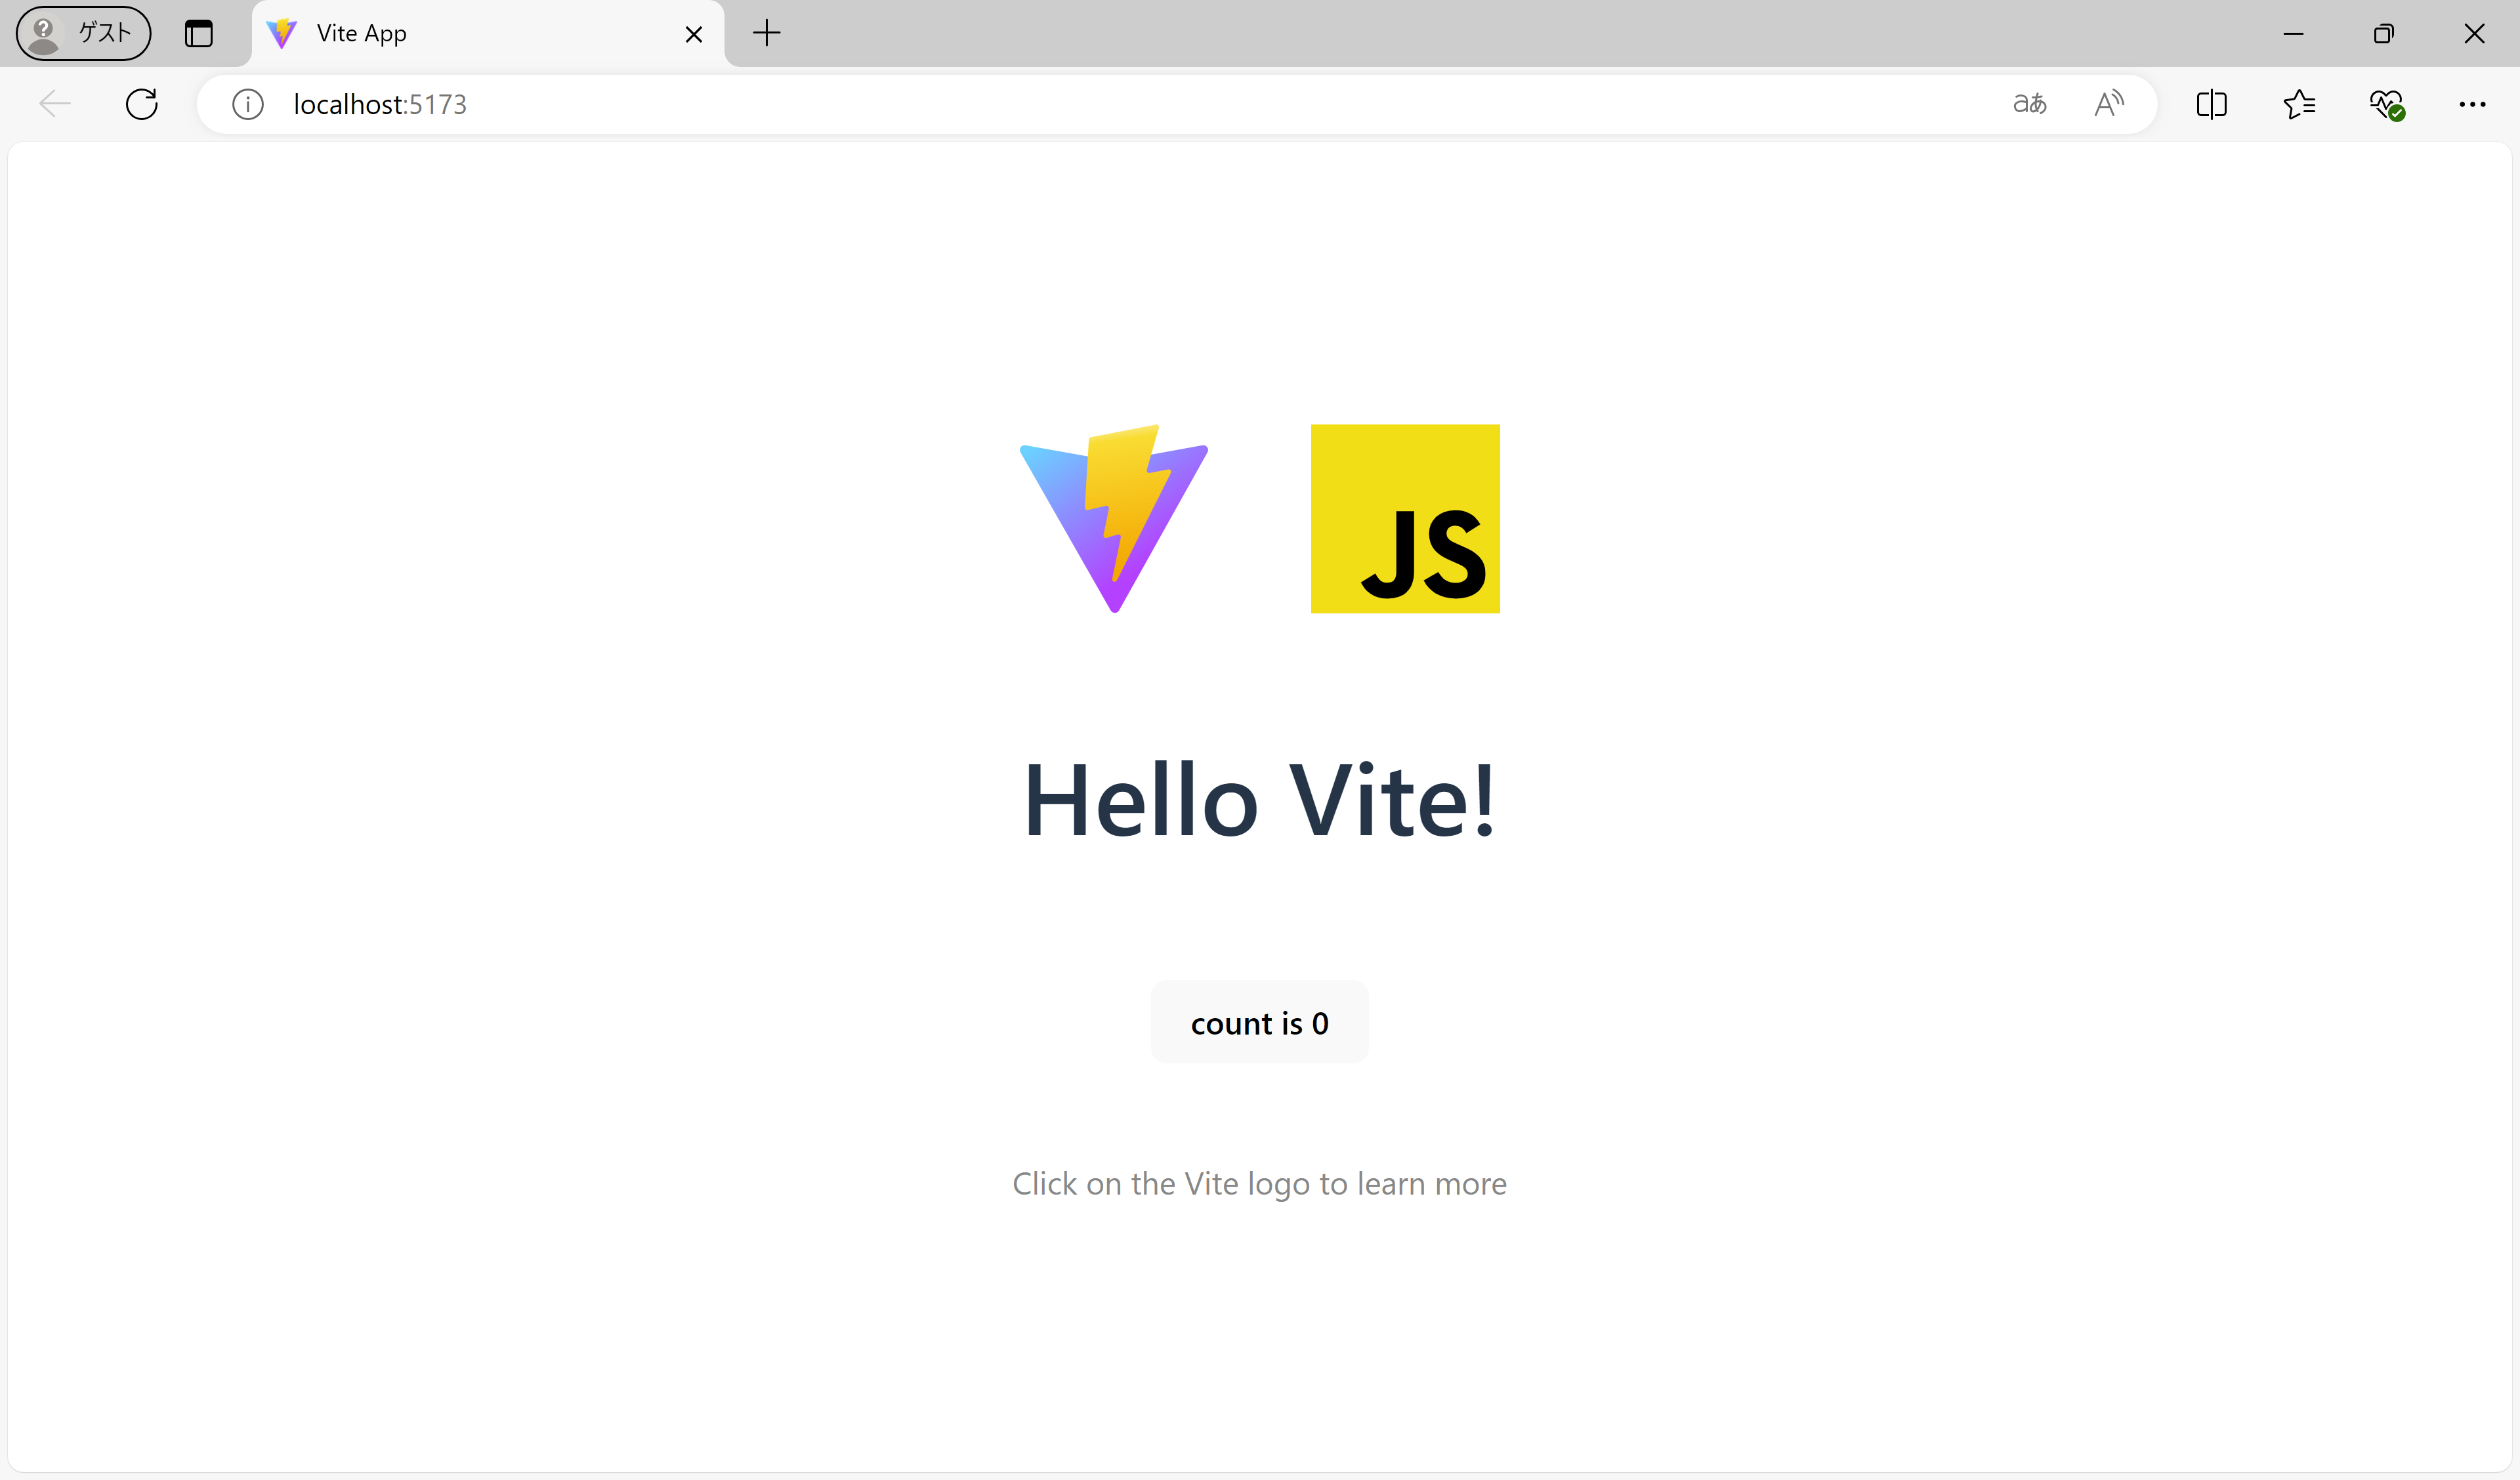Screen dimensions: 2520x1480
Task: Open the guest profile button
Action: coord(84,33)
